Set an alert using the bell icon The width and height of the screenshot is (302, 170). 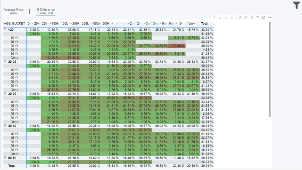[252, 18]
